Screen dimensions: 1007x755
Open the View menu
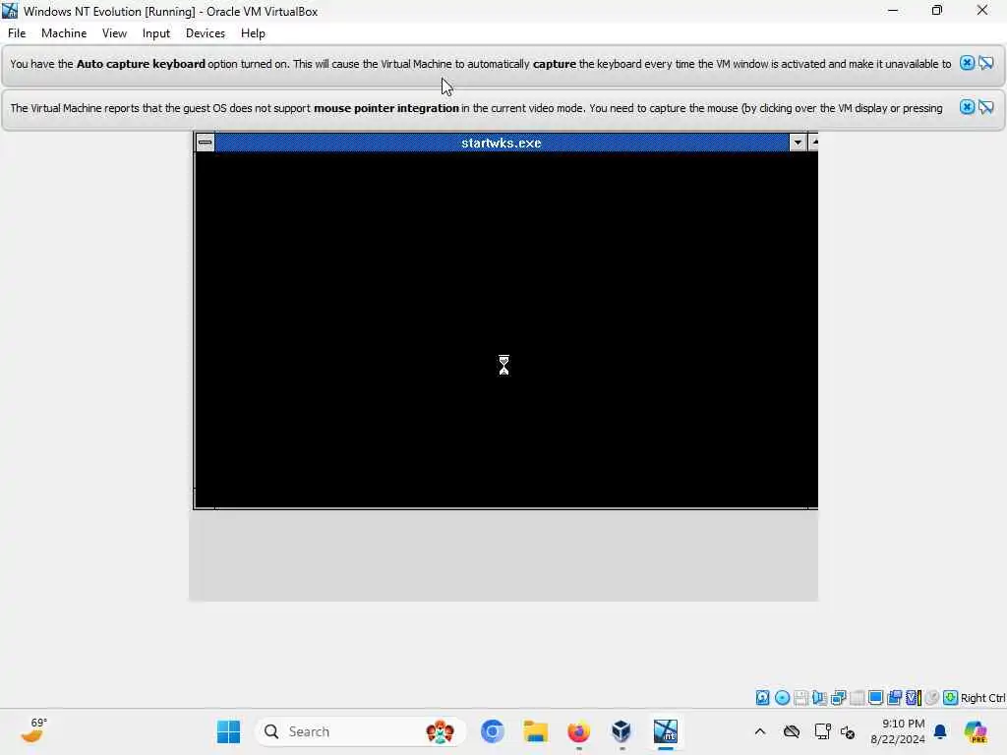coord(114,33)
